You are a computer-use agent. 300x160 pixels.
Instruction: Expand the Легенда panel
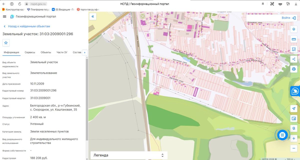tap(129, 155)
